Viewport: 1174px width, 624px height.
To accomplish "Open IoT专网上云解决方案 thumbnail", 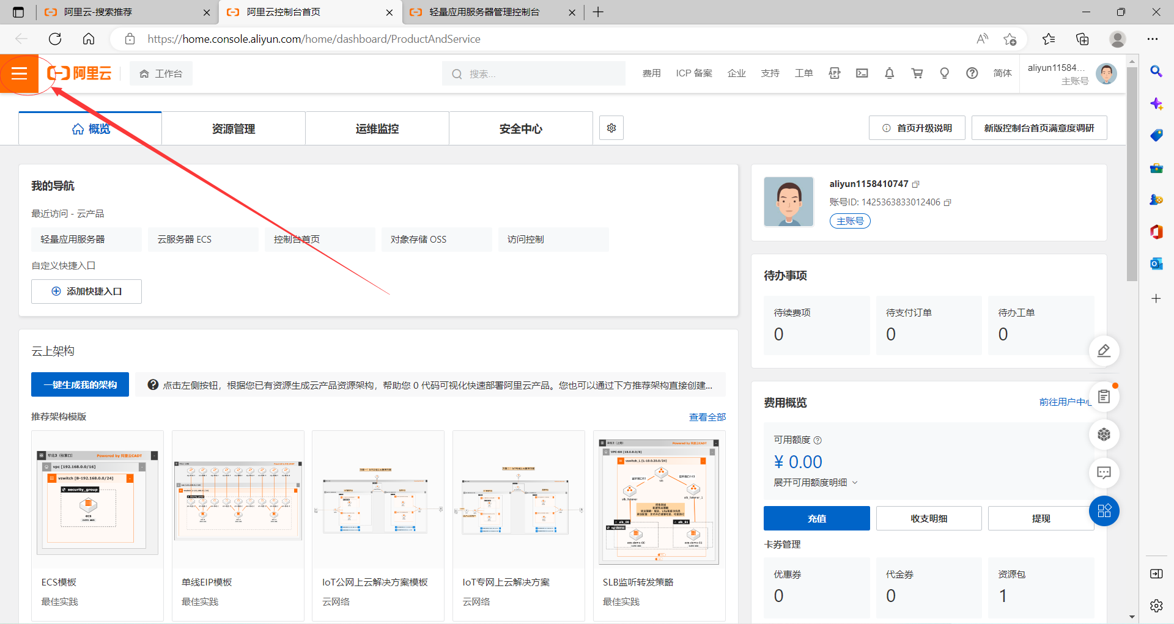I will click(519, 500).
